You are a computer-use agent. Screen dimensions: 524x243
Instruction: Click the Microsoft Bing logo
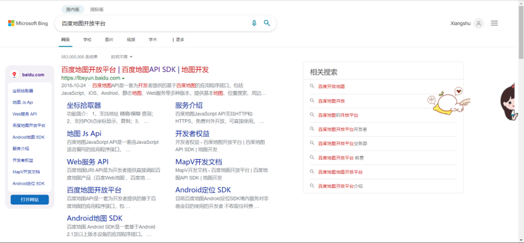(x=28, y=24)
